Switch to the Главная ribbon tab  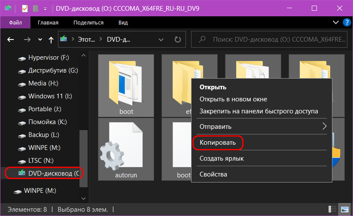48,22
